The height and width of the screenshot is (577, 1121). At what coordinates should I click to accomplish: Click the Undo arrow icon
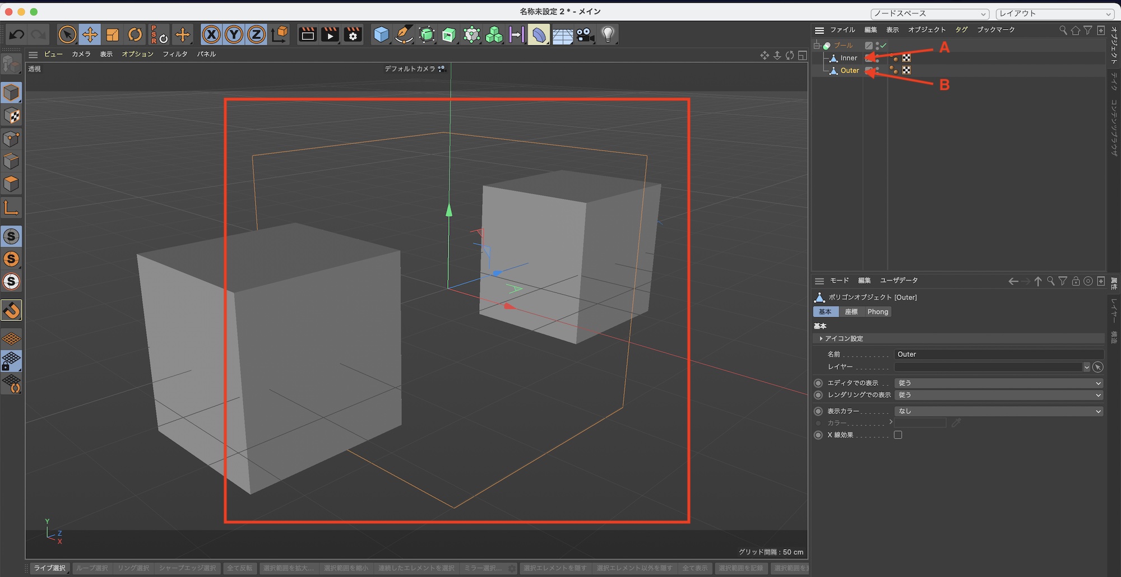point(17,35)
